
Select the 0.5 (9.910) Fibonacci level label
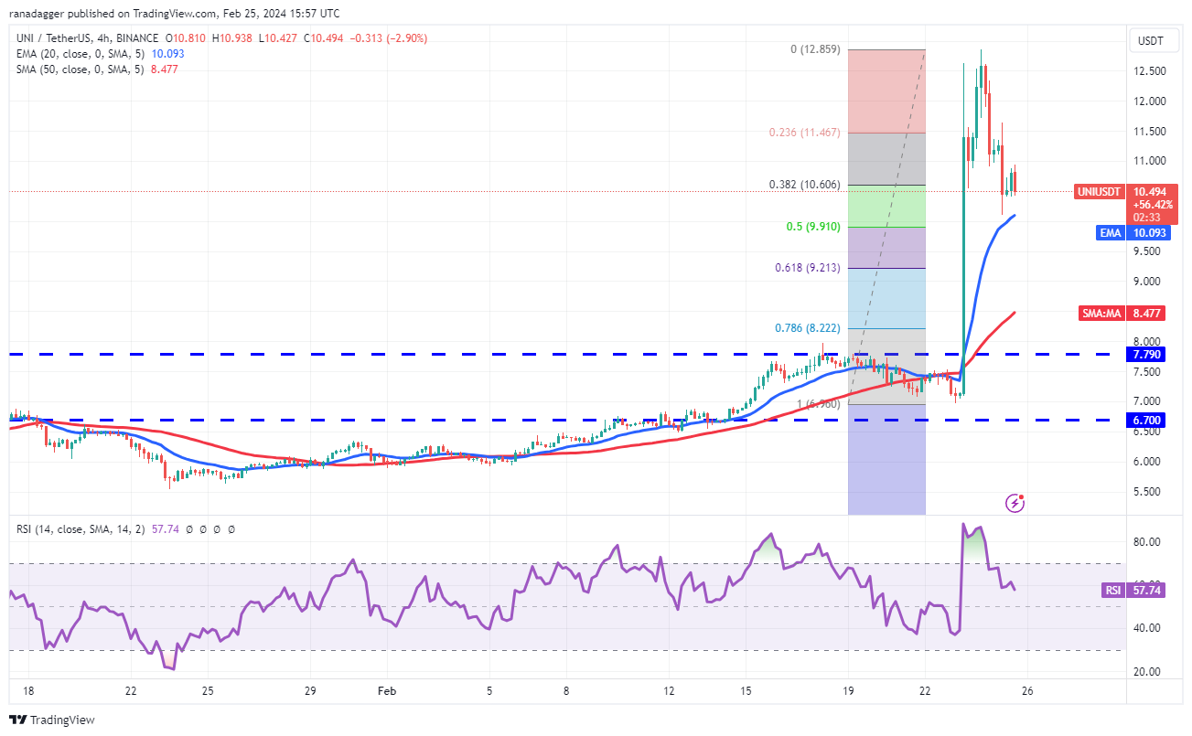[812, 226]
